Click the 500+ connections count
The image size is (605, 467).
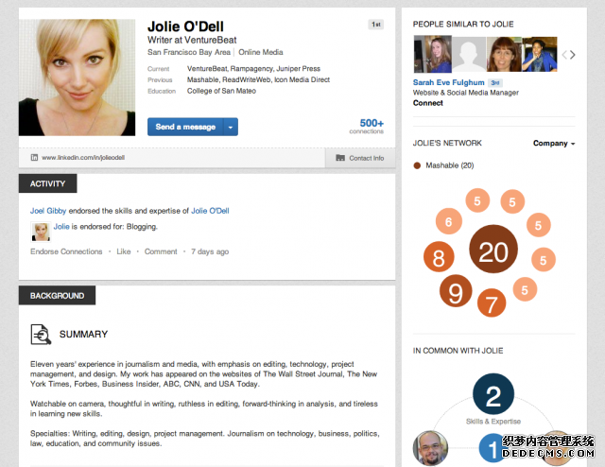coord(367,127)
